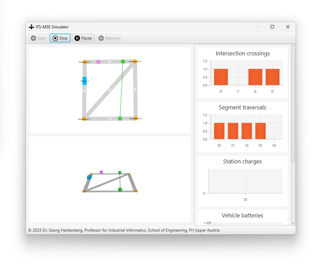Click the greyed-out Resume button
This screenshot has width=327, height=264.
109,38
